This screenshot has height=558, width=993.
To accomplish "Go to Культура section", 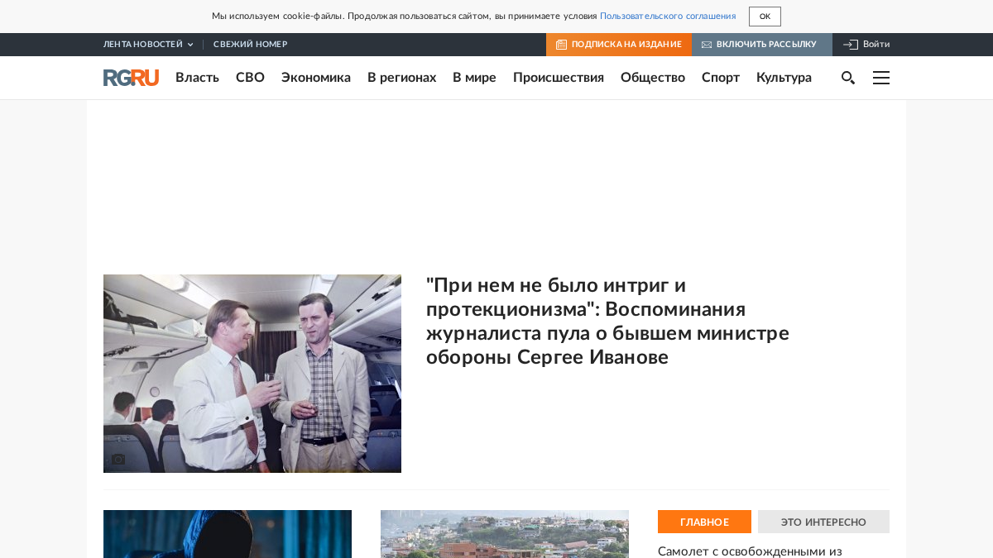I will (784, 78).
